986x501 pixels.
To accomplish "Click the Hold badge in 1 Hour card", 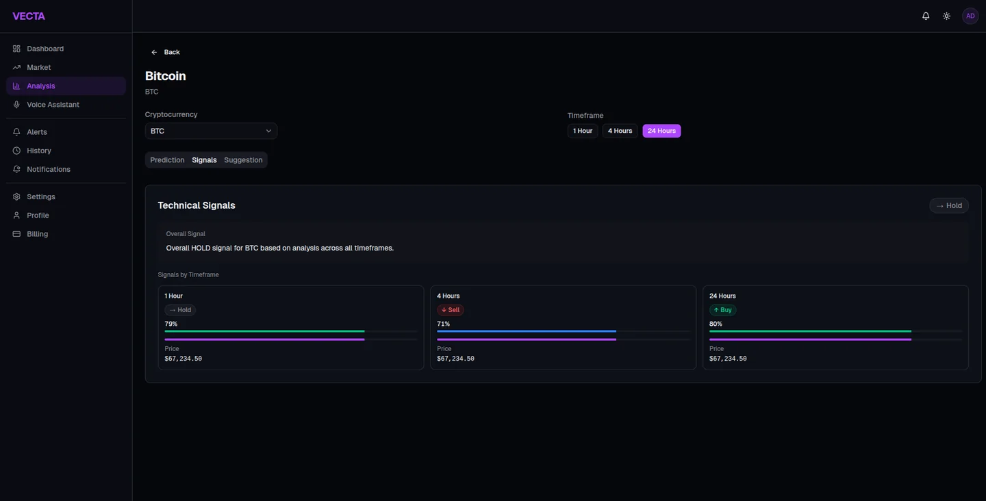I will (x=180, y=310).
